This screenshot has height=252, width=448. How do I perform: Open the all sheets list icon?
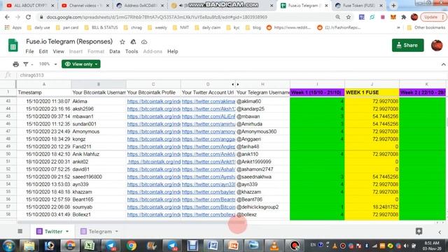(20, 231)
